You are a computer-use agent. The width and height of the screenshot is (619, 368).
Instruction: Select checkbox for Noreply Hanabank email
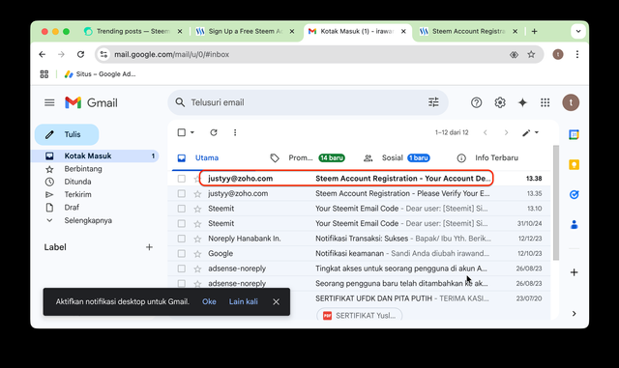[x=181, y=239]
